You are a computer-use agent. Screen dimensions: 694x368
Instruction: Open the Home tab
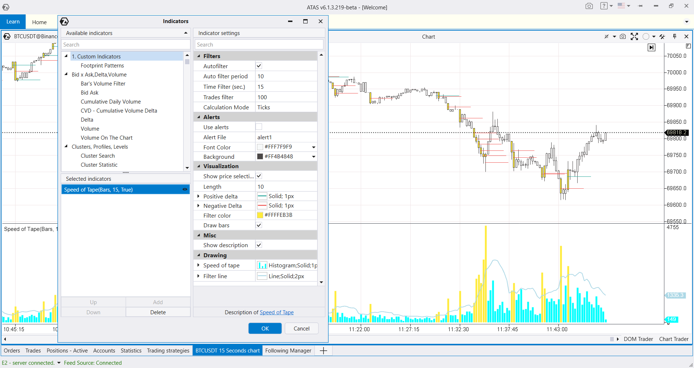coord(39,22)
